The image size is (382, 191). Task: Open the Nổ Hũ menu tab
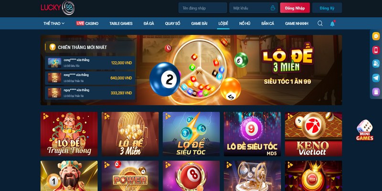pyautogui.click(x=244, y=23)
